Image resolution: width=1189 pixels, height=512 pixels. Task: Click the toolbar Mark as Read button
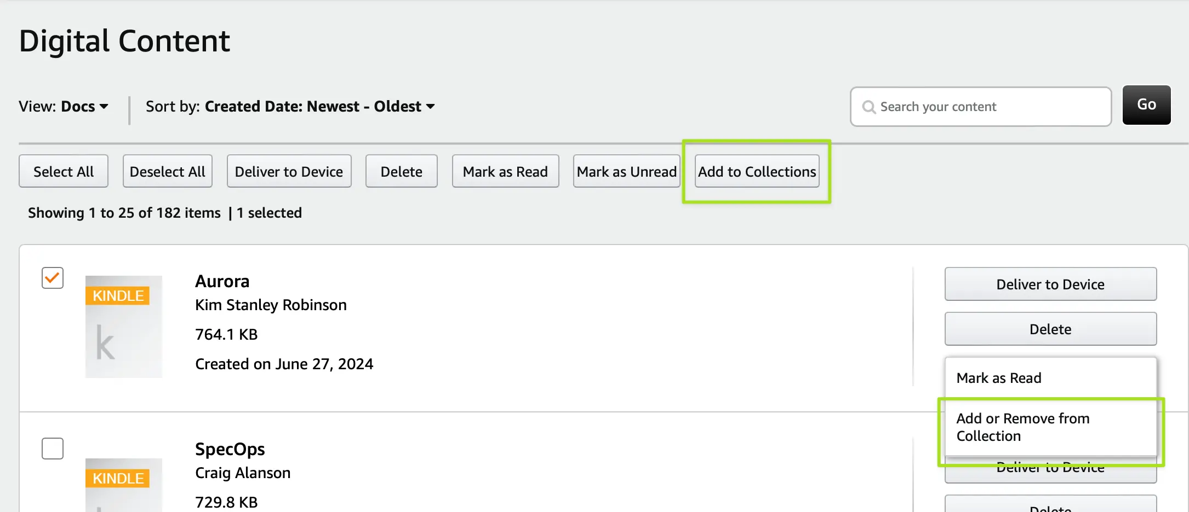click(505, 172)
